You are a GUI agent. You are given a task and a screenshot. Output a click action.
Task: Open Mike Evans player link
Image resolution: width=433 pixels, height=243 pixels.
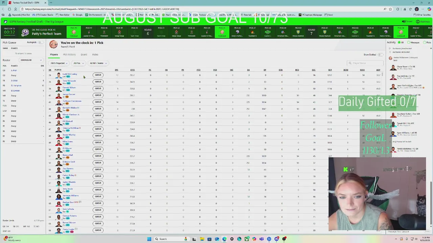(68, 141)
